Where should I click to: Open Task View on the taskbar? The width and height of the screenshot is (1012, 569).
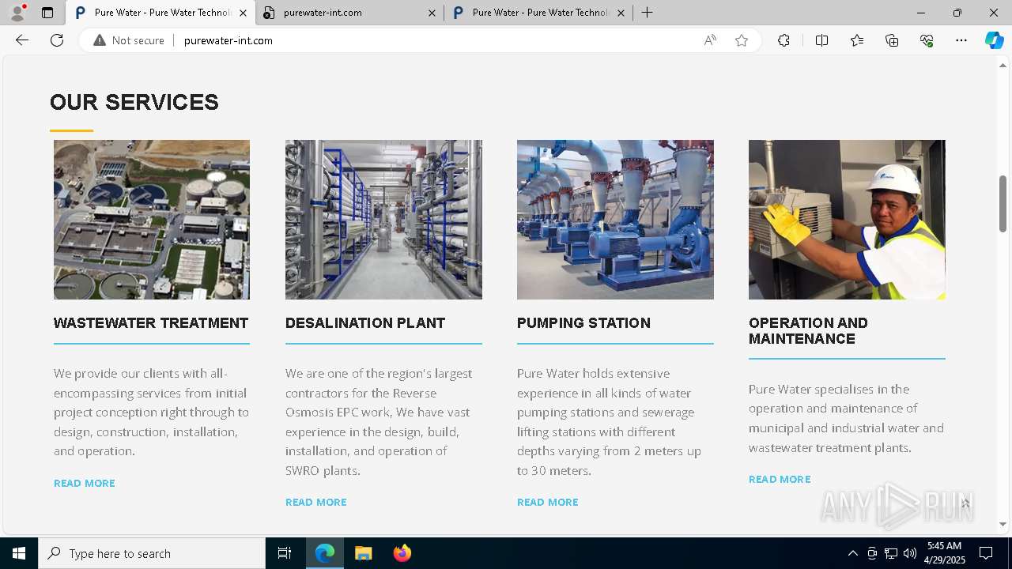pos(285,553)
